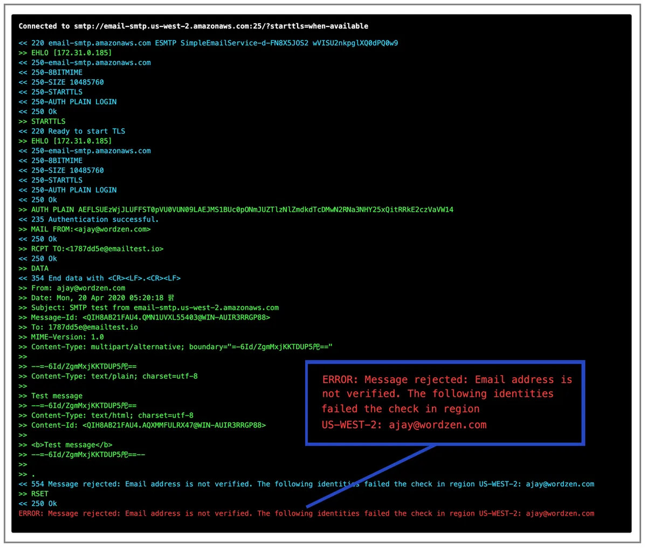Screen dimensions: 647x549
Task: Click the Date: Mon, 20 Apr 2020 line
Action: coord(97,298)
